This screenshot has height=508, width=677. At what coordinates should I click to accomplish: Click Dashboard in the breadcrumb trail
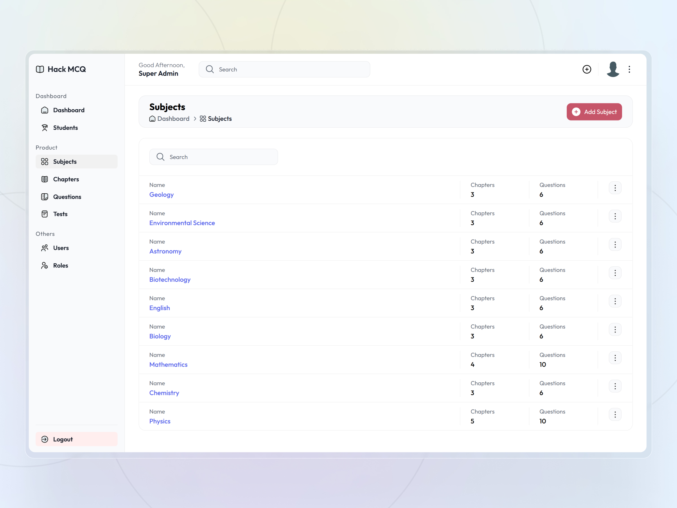click(x=173, y=119)
